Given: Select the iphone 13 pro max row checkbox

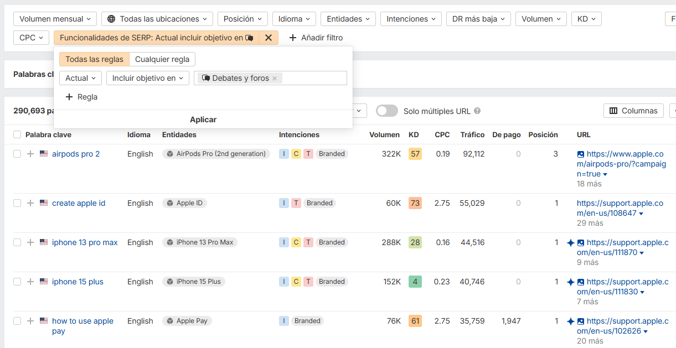Looking at the screenshot, I should click(17, 242).
